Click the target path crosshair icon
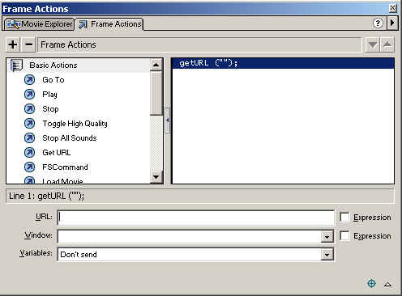The height and width of the screenshot is (296, 402). [372, 283]
